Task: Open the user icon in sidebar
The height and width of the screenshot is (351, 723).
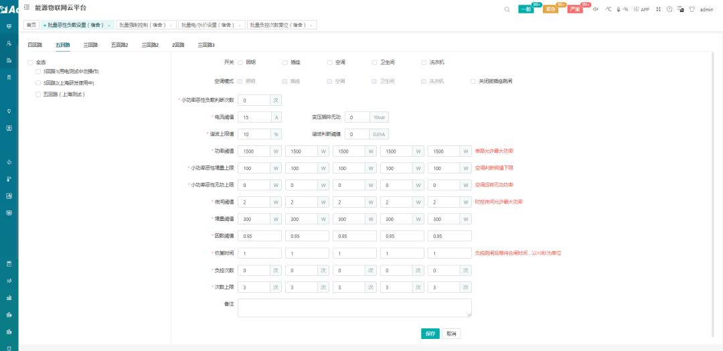Action: (9, 43)
